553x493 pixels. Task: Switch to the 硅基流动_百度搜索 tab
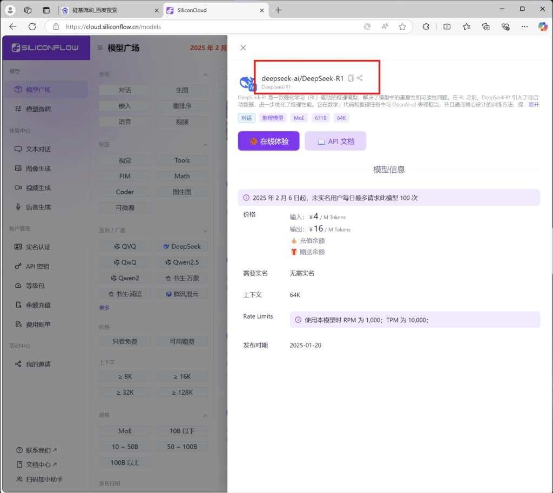pos(110,10)
